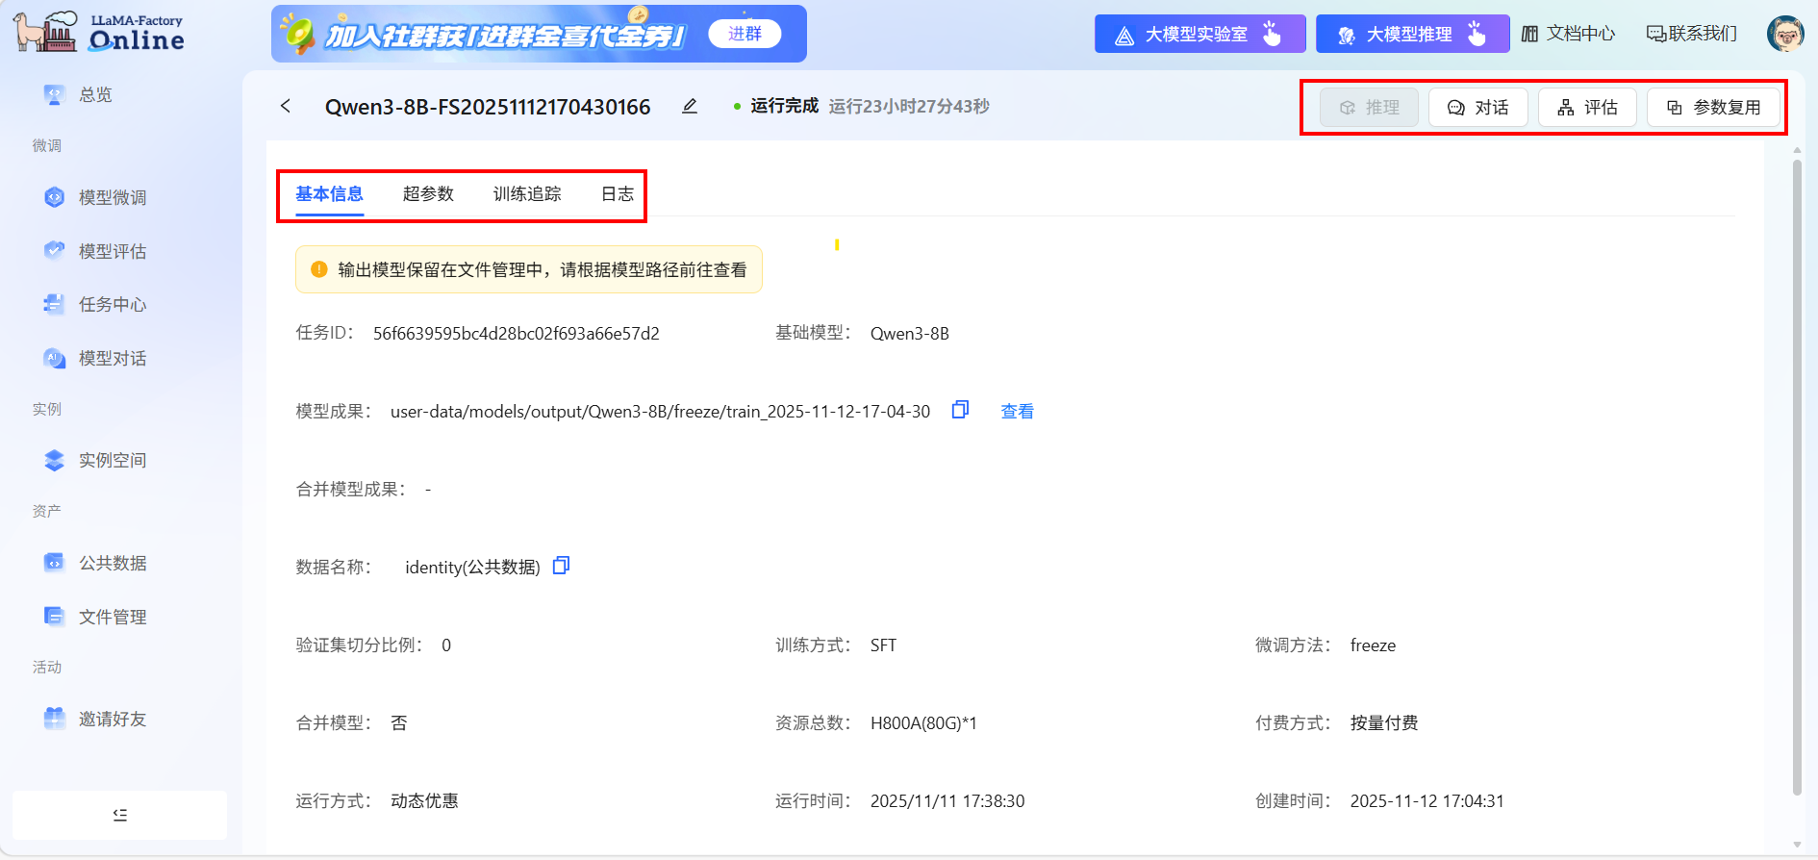
Task: Collapse the sidebar with the bottom toggle
Action: (x=120, y=815)
